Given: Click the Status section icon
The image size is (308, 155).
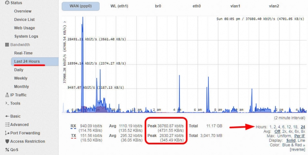Looking at the screenshot, I should click(7, 3).
